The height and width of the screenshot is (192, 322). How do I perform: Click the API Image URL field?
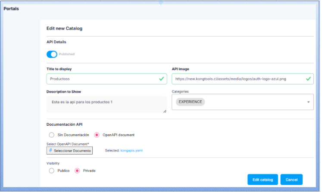[237, 79]
